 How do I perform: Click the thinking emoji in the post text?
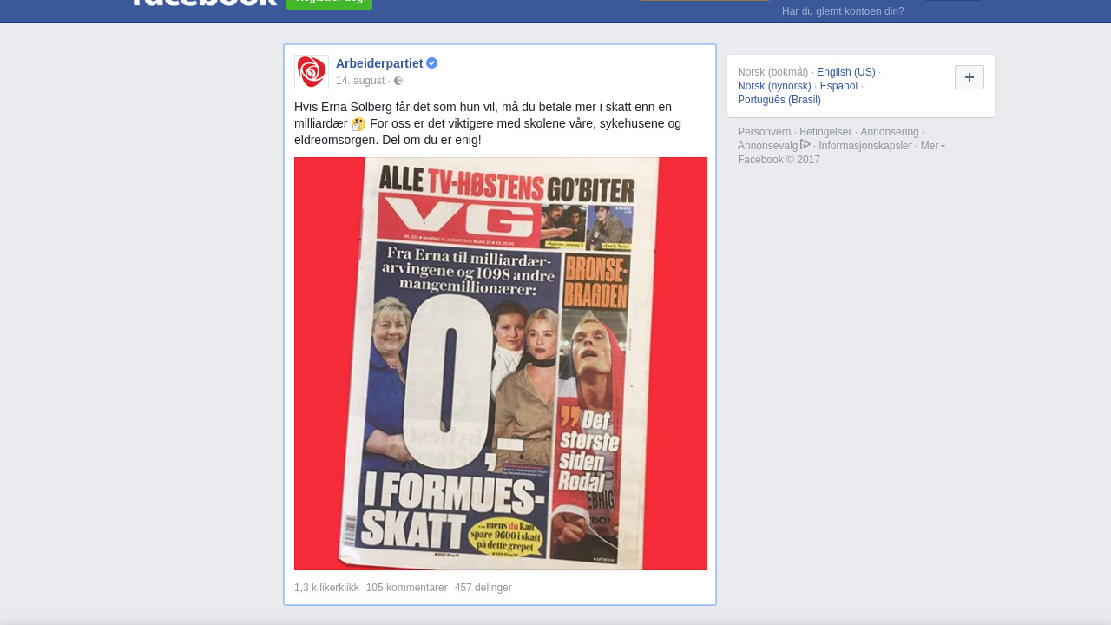point(358,124)
